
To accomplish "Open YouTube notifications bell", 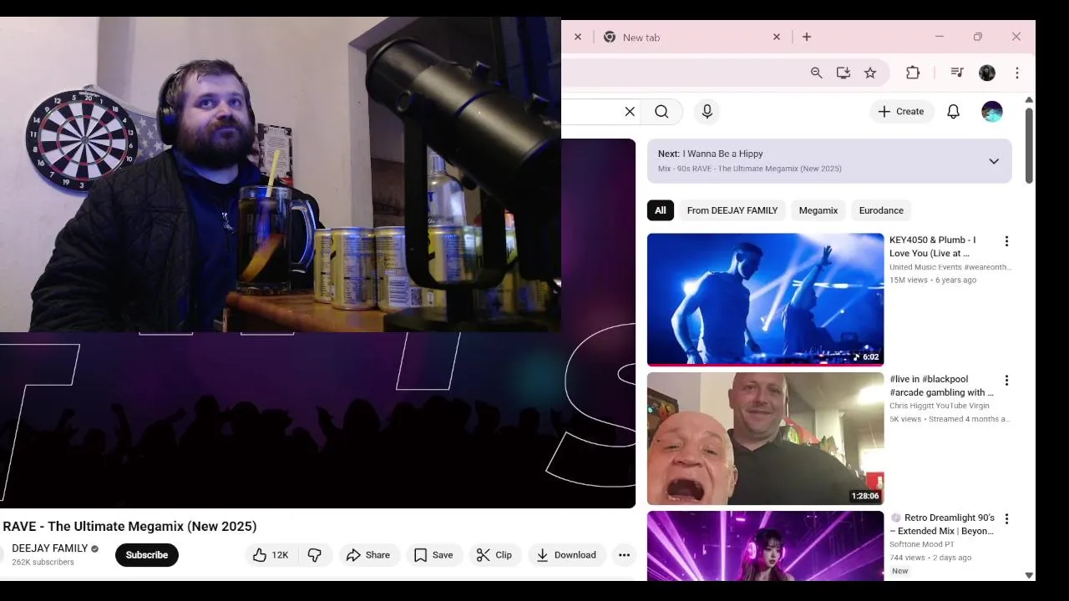I will pyautogui.click(x=953, y=112).
